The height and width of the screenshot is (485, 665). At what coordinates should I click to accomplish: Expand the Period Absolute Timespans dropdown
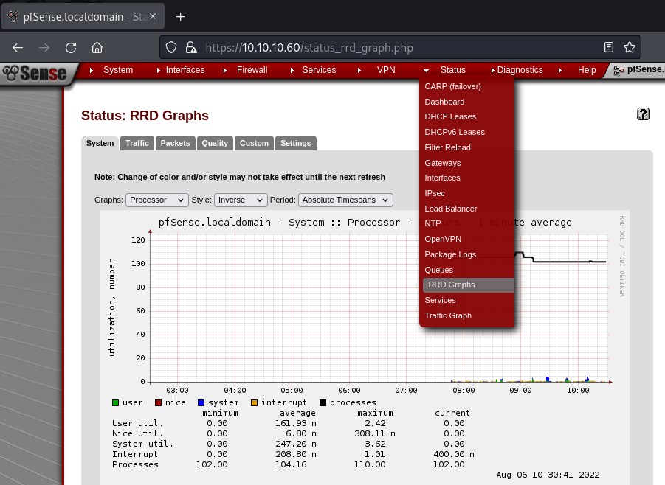tap(345, 200)
